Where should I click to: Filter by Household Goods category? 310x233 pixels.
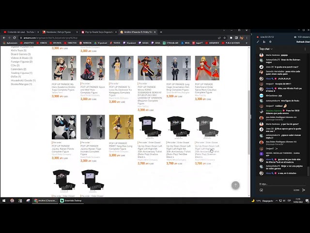point(23,81)
